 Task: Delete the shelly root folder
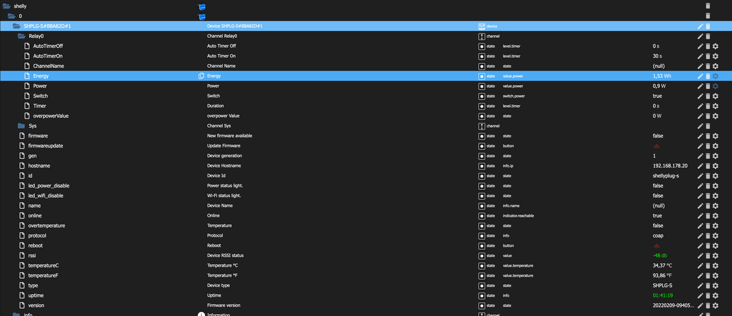[708, 6]
